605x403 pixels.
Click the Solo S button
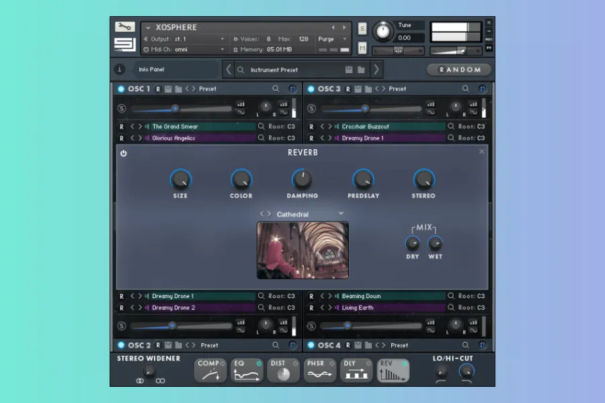point(362,28)
